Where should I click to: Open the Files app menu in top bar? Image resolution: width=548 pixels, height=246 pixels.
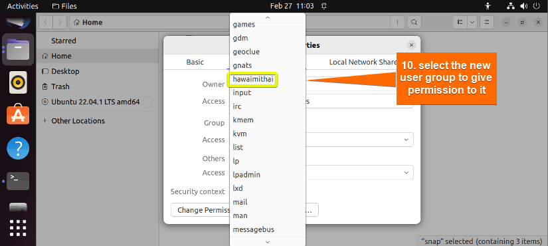pyautogui.click(x=64, y=6)
